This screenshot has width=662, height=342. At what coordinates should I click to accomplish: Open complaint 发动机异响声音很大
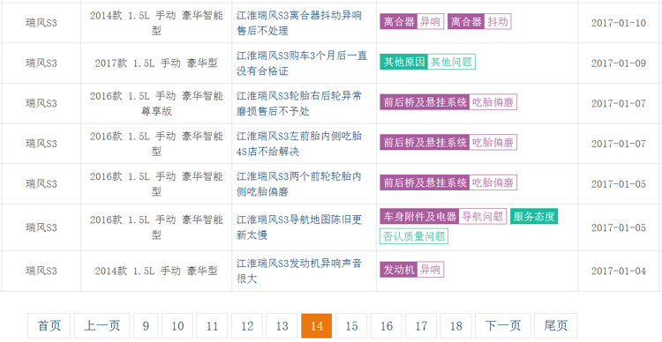299,271
